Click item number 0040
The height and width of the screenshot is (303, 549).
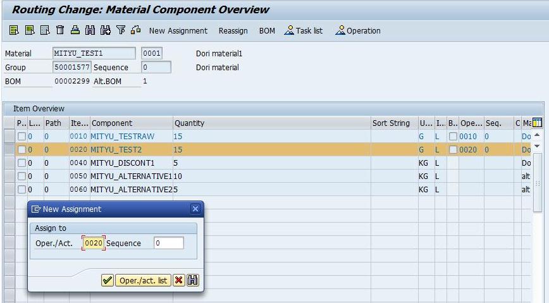coord(78,163)
